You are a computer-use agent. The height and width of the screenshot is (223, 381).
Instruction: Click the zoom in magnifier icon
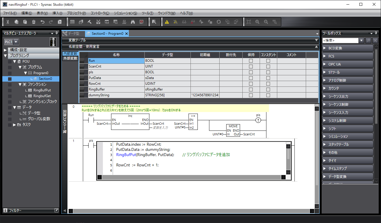[257, 22]
